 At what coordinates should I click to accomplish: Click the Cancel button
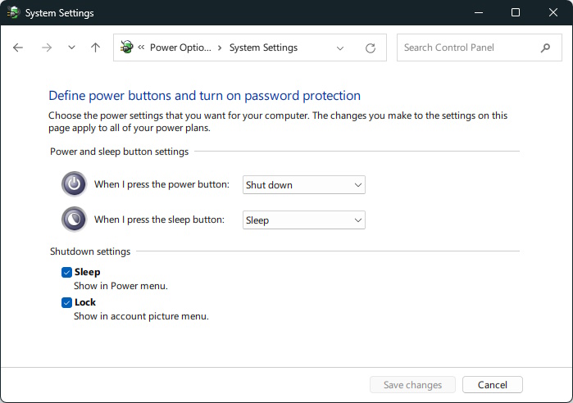point(492,385)
